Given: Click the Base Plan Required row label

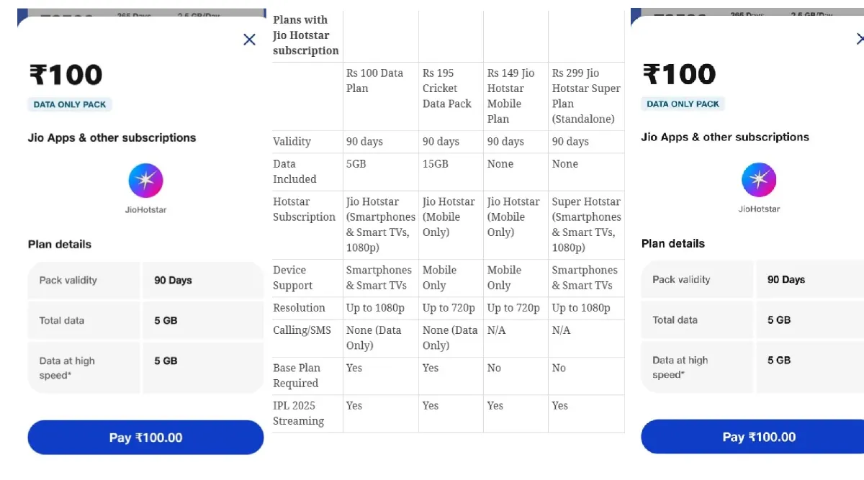Looking at the screenshot, I should (x=297, y=375).
